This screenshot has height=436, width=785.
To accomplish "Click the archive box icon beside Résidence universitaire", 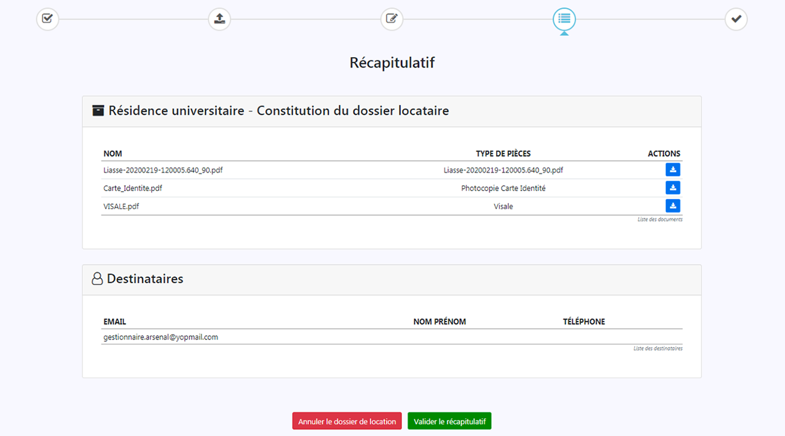I will pyautogui.click(x=98, y=111).
